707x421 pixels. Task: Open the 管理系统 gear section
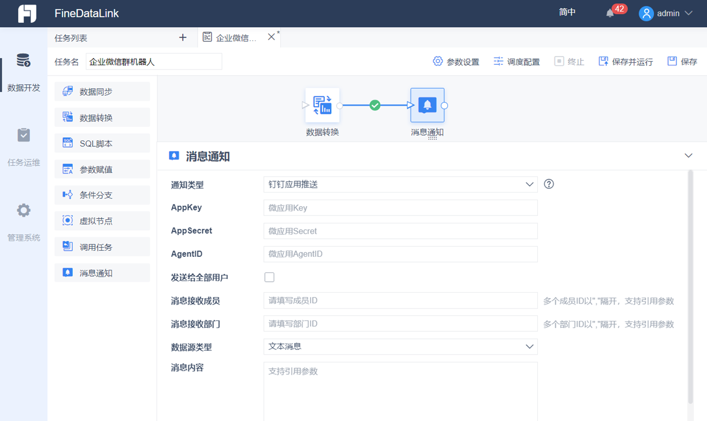tap(23, 222)
